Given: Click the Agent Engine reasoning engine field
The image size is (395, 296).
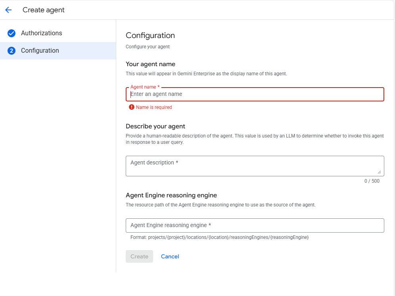Looking at the screenshot, I should coord(255,225).
